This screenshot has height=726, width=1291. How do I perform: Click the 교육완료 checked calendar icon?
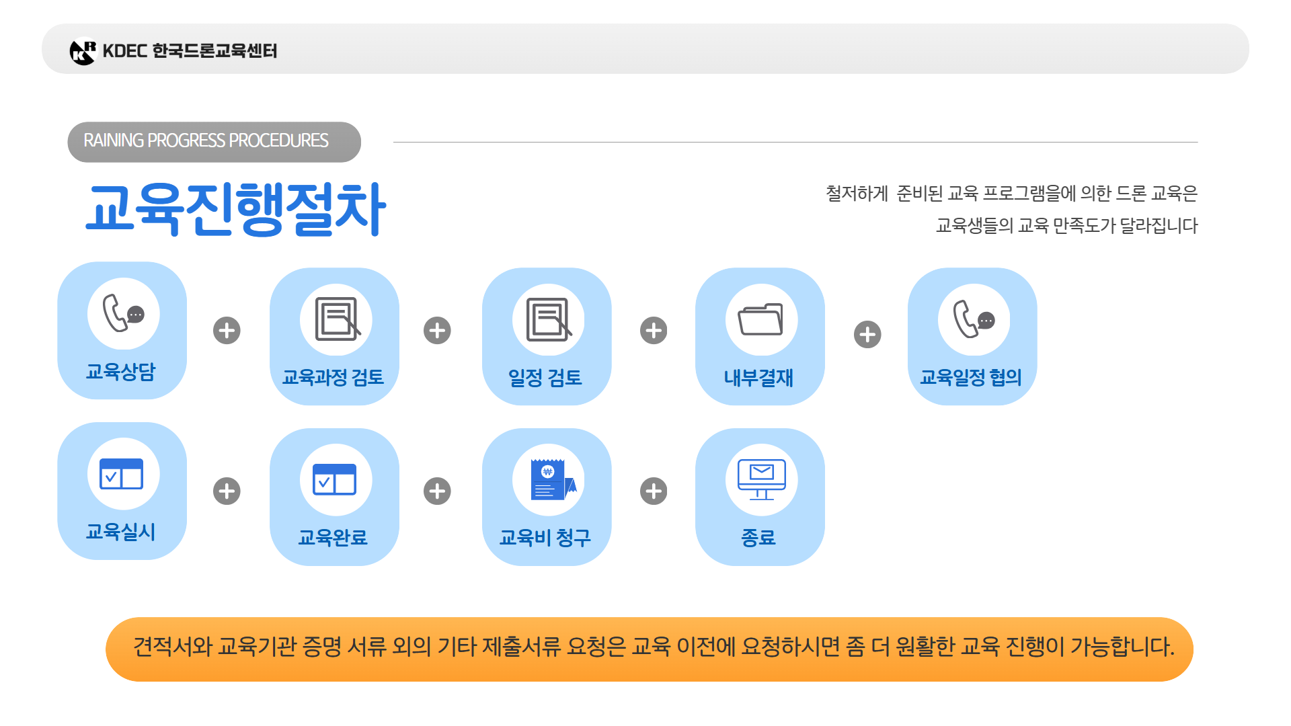pyautogui.click(x=334, y=479)
